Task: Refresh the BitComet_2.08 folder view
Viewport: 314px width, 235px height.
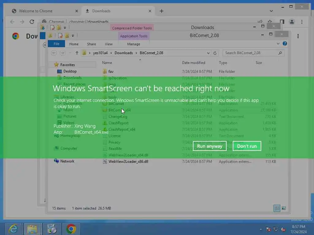Action: point(215,53)
